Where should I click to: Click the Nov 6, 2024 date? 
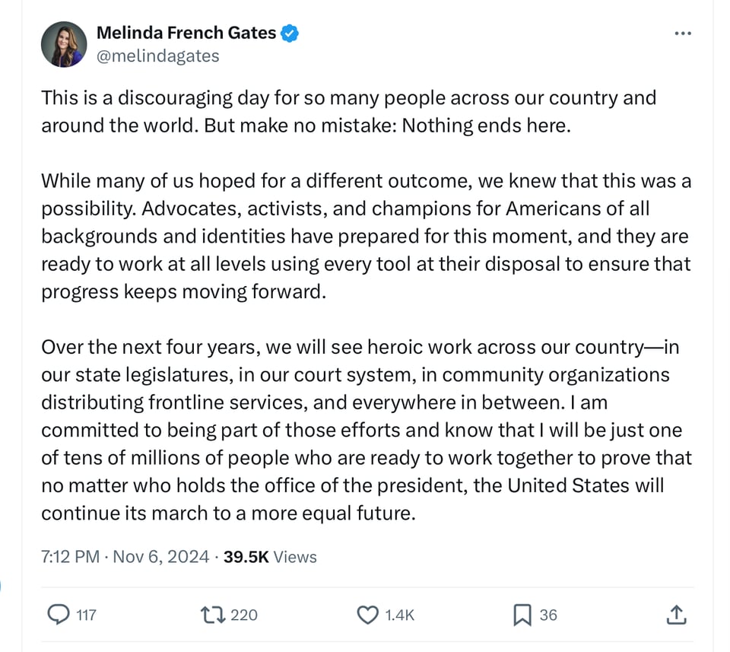coord(160,556)
